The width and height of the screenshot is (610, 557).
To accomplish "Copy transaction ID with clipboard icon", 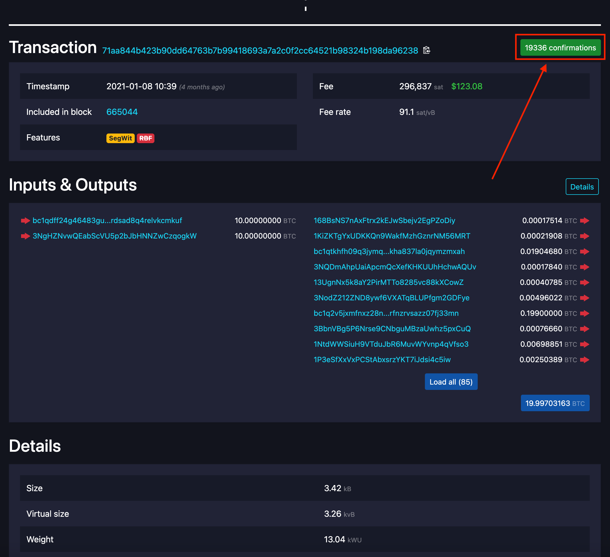I will pyautogui.click(x=426, y=50).
